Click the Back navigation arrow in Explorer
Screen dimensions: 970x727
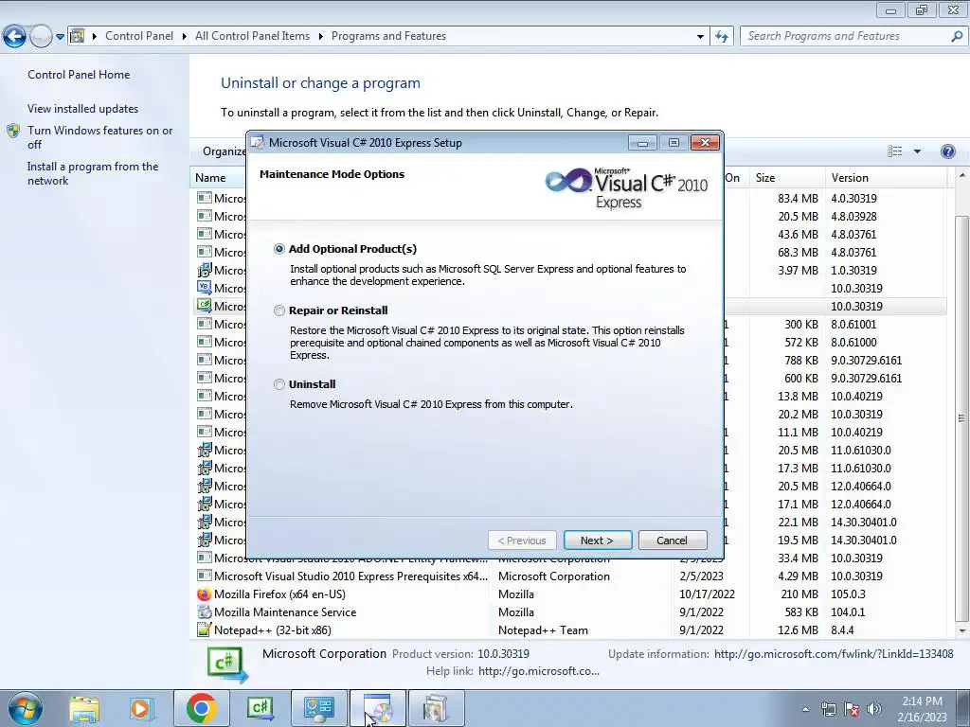click(15, 37)
